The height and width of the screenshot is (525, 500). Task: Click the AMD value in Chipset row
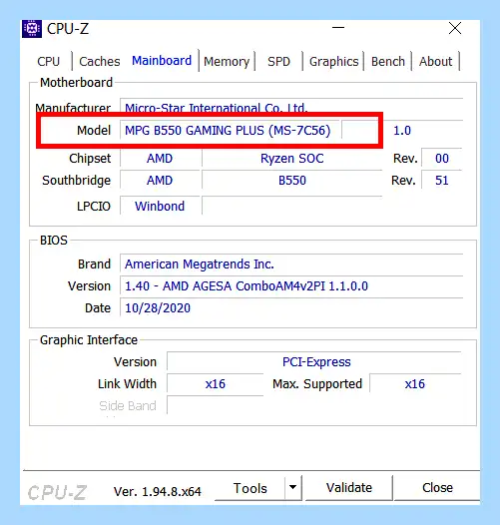tap(160, 159)
